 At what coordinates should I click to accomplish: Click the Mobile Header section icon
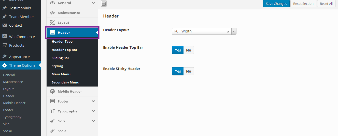(x=52, y=91)
